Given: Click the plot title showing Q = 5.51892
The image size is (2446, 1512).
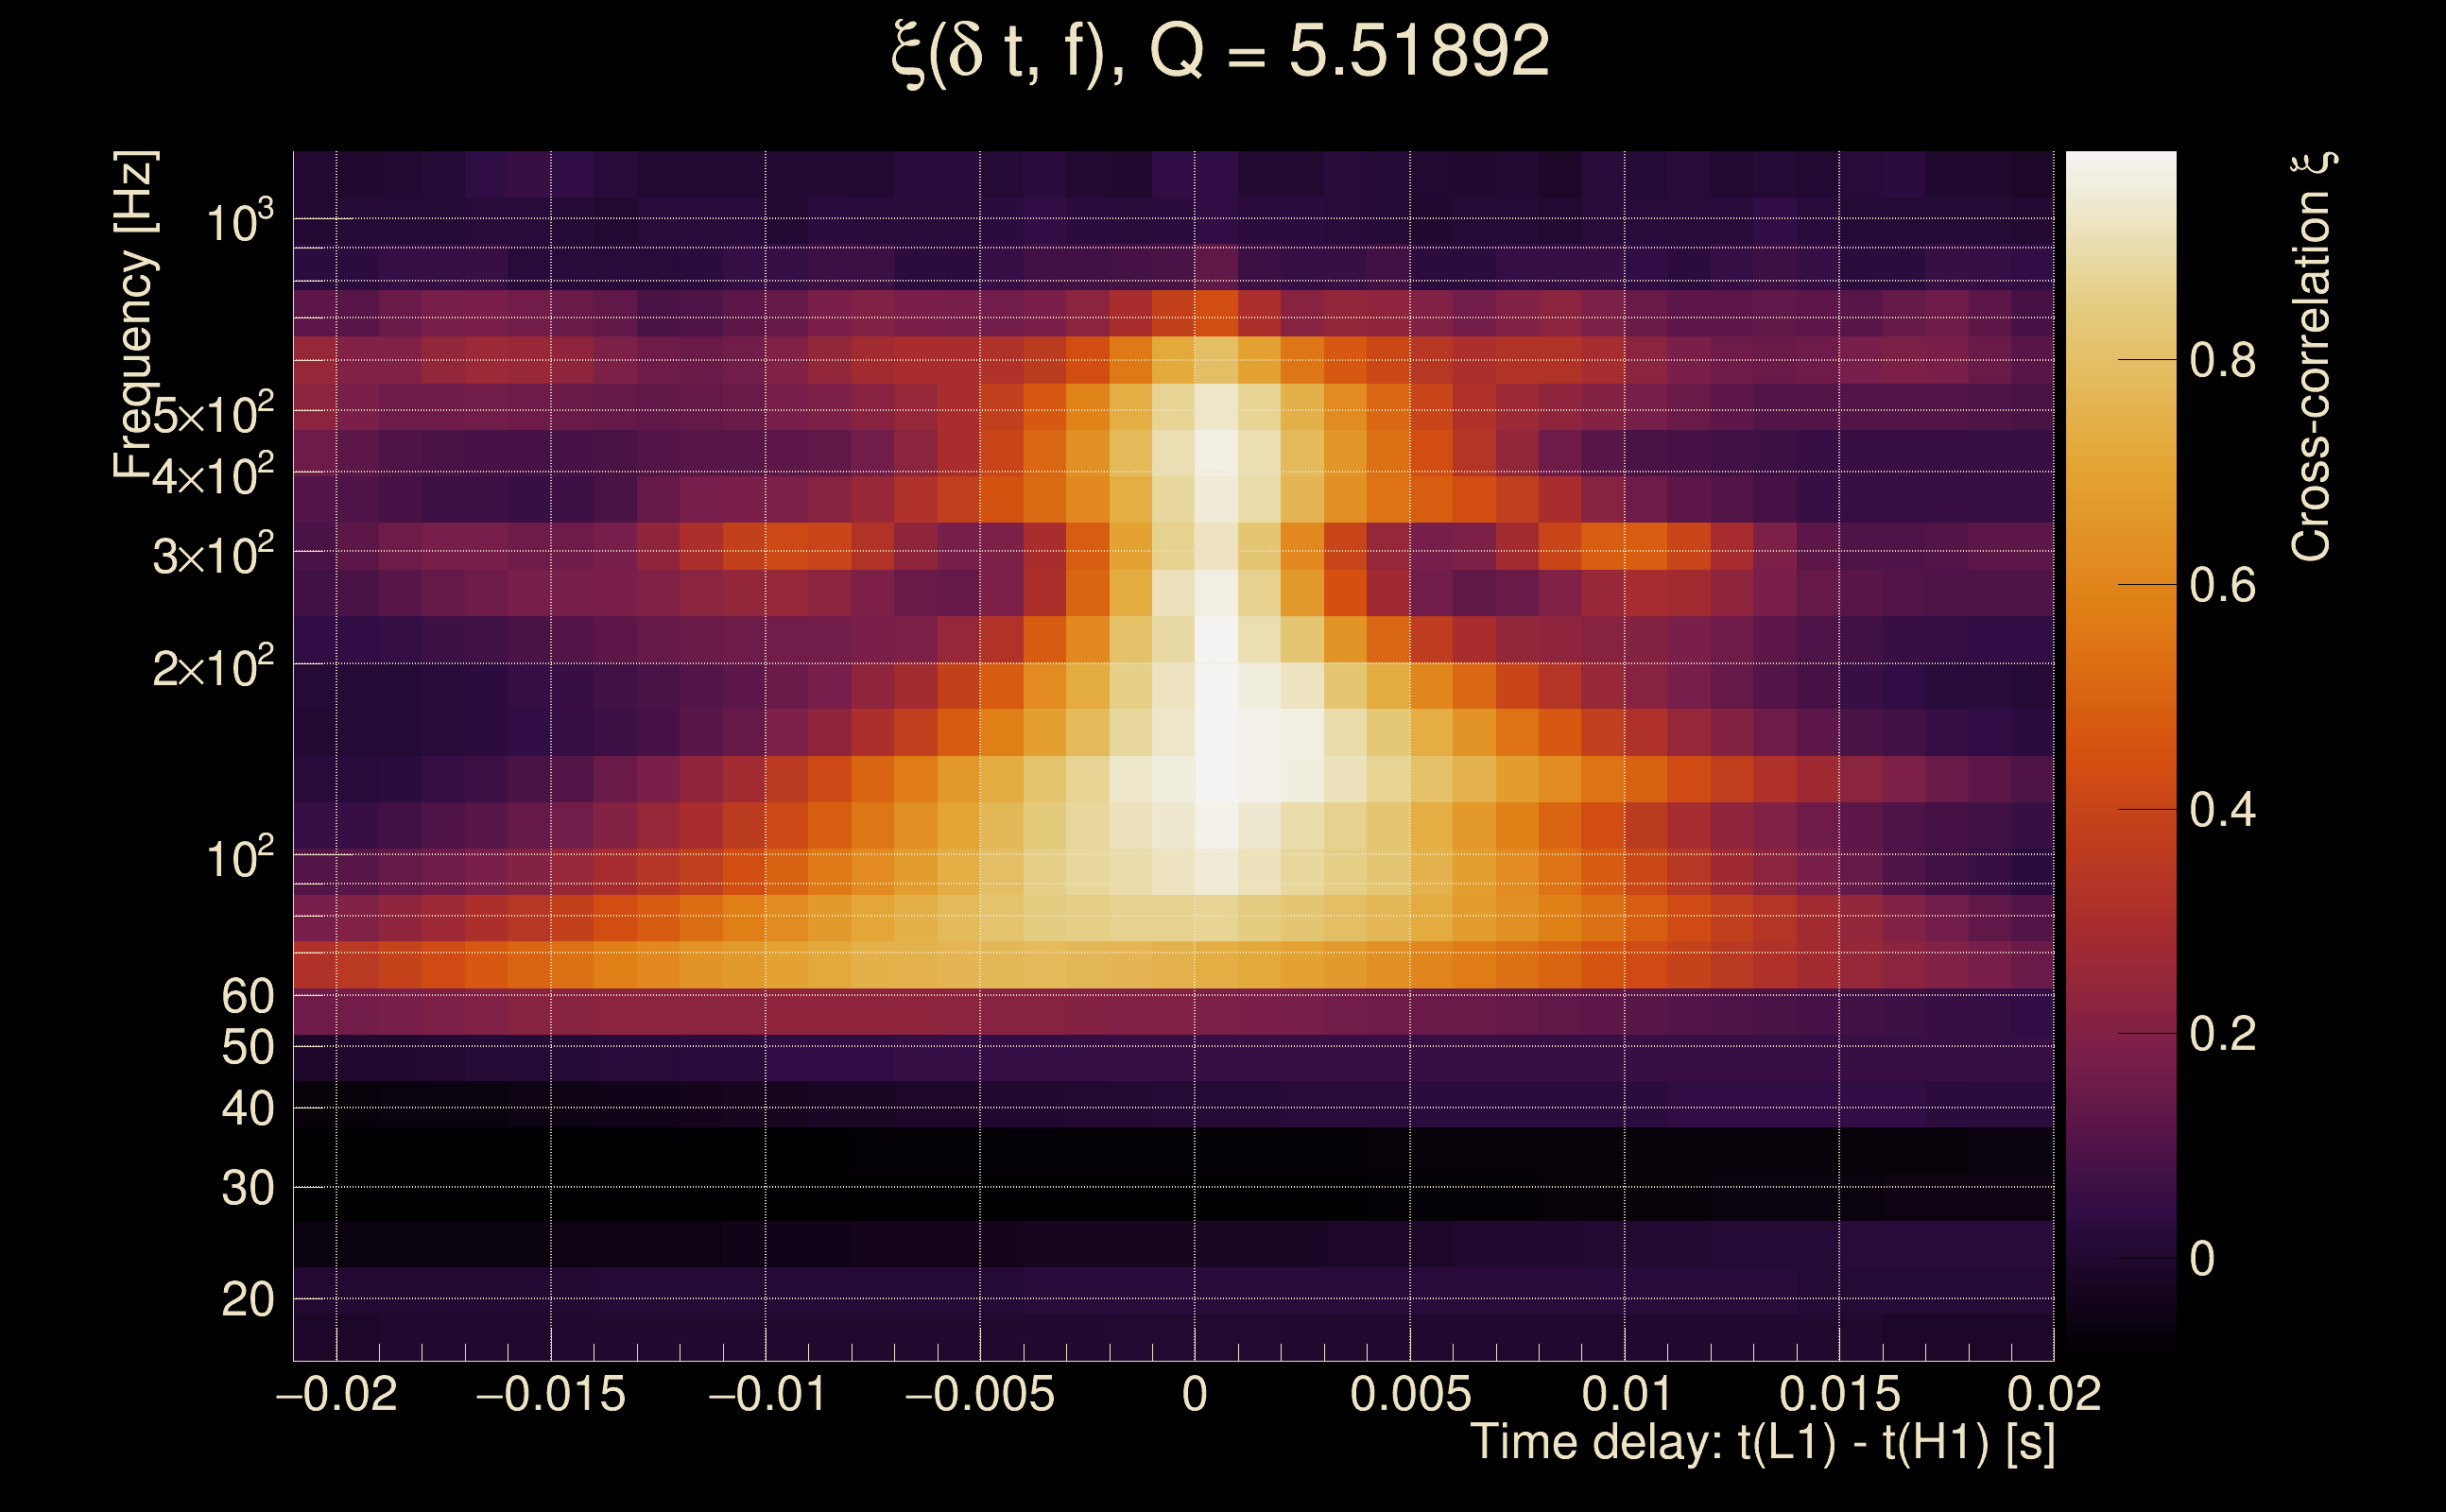Looking at the screenshot, I should click(x=1220, y=52).
